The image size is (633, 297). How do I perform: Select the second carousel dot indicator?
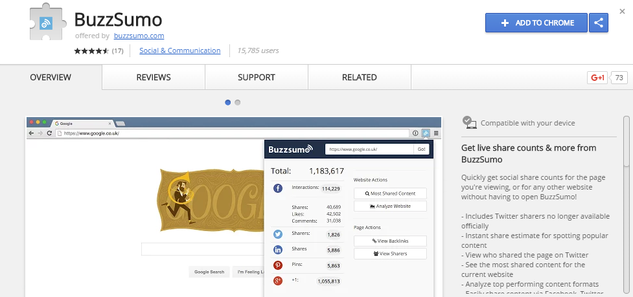click(x=238, y=102)
